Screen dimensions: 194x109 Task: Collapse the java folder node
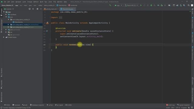(6, 17)
